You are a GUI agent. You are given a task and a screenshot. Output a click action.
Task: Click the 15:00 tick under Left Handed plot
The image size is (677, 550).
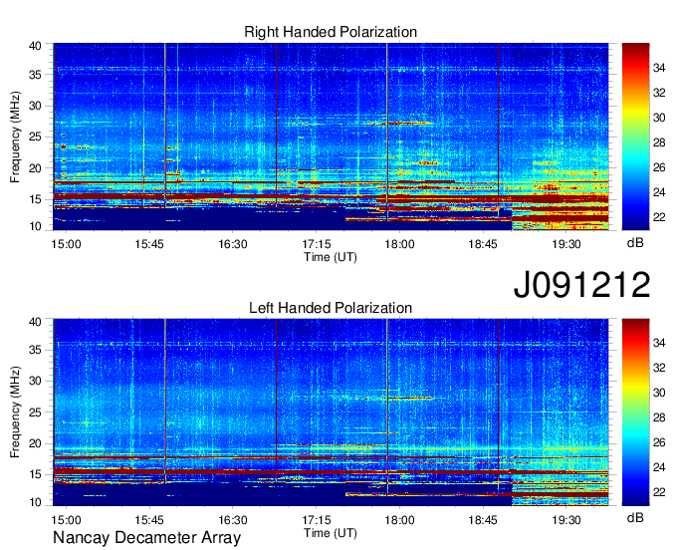[x=66, y=520]
